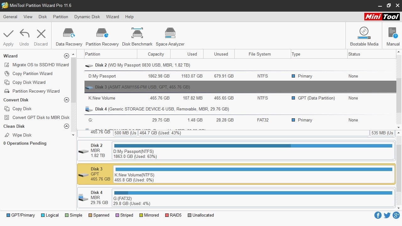Open the Dynamic Disk menu

click(87, 17)
